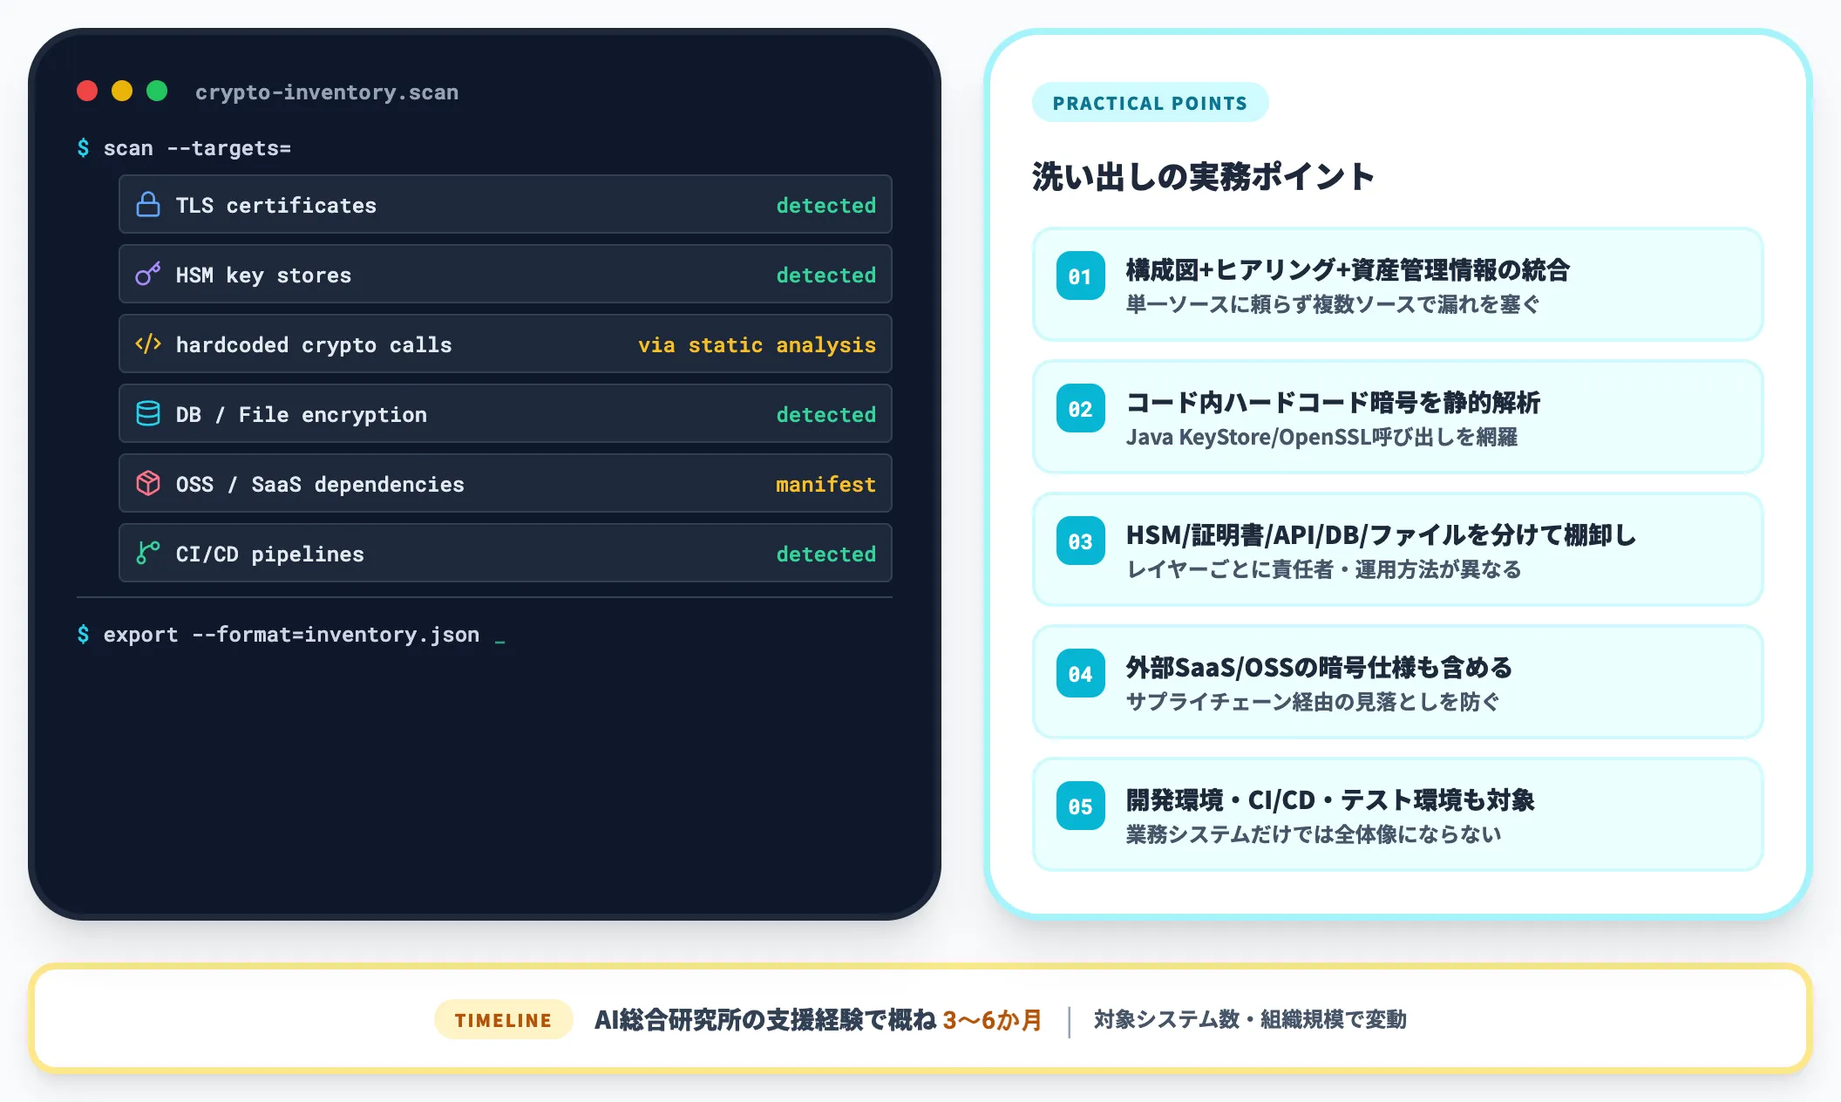The image size is (1841, 1102).
Task: Click the 'manifest' status label
Action: (x=826, y=485)
